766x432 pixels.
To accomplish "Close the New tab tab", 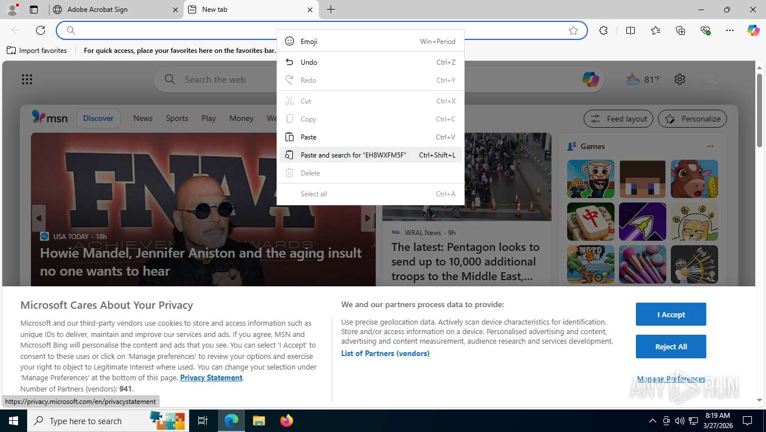I will [310, 10].
